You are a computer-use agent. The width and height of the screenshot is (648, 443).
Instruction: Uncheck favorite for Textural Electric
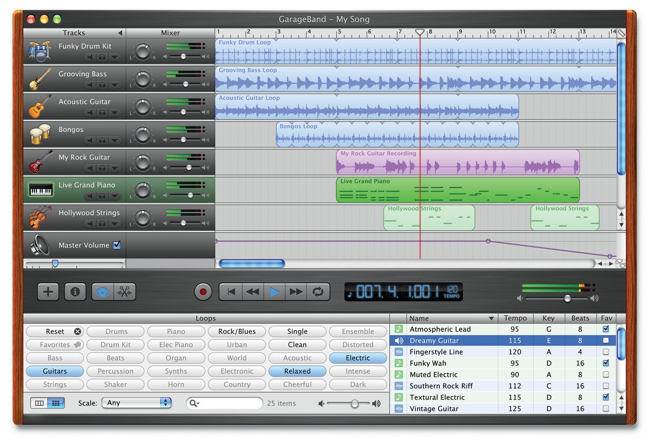tap(606, 397)
